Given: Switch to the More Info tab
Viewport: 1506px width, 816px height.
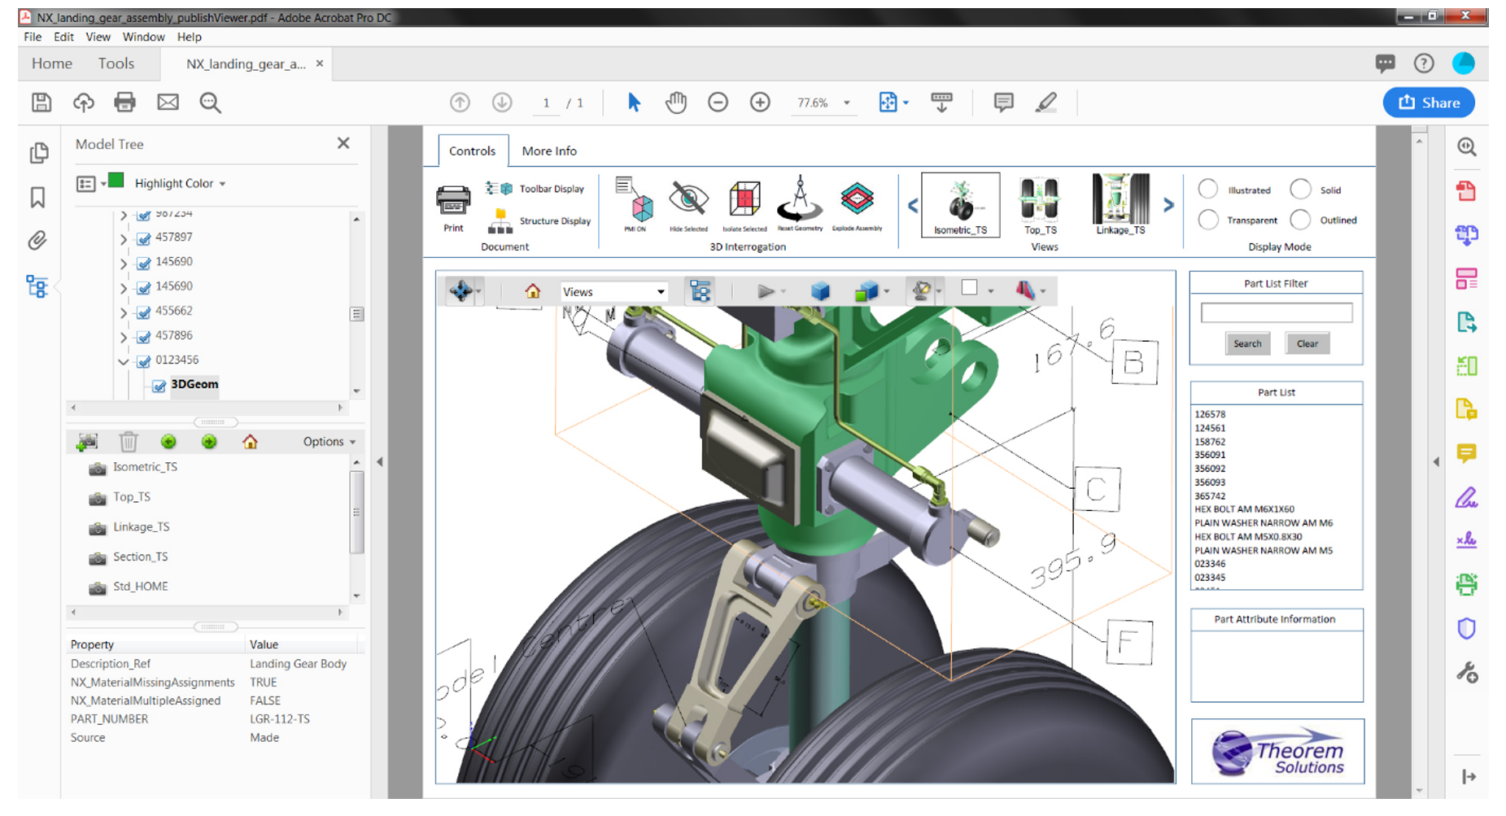Looking at the screenshot, I should tap(549, 151).
